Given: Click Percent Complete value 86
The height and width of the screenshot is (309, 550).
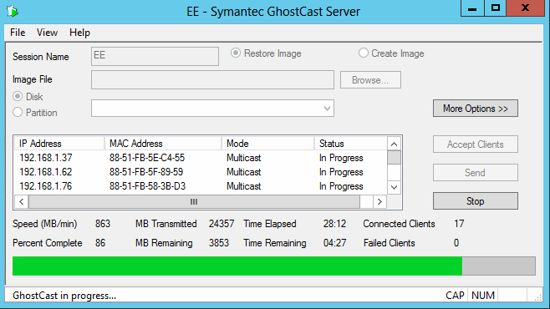Looking at the screenshot, I should click(100, 243).
